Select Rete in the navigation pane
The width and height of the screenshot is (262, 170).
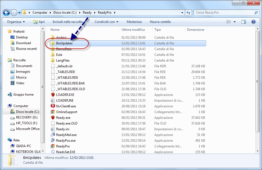pyautogui.click(x=14, y=140)
